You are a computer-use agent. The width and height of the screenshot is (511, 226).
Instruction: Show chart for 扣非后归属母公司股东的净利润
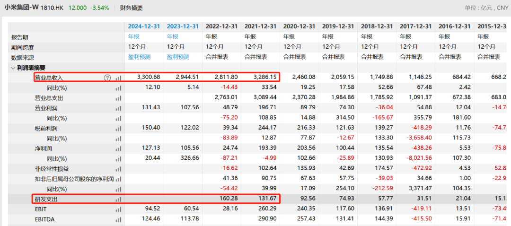pos(118,179)
